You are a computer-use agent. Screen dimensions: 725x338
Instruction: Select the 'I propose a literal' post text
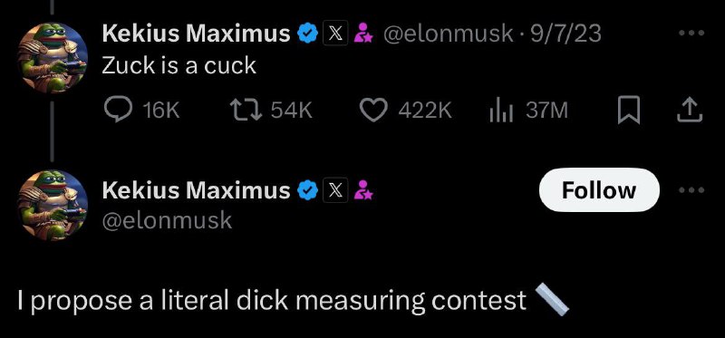pyautogui.click(x=293, y=301)
